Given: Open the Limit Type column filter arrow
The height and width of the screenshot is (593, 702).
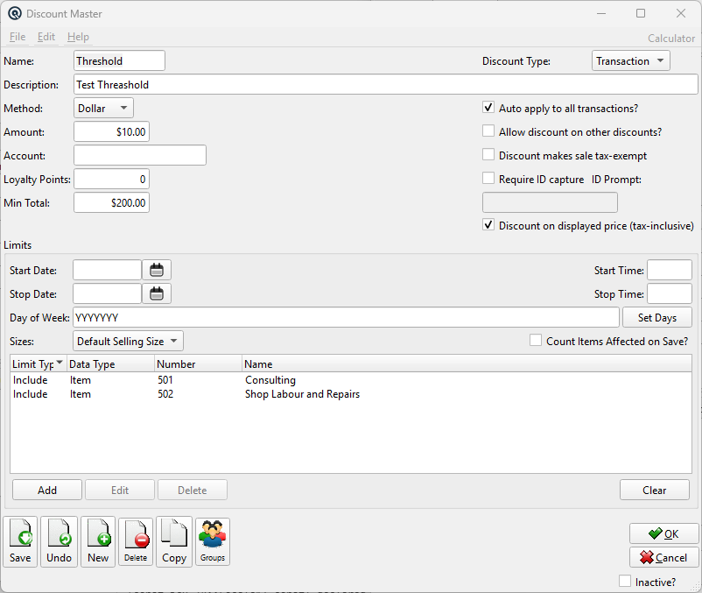Looking at the screenshot, I should pos(60,363).
